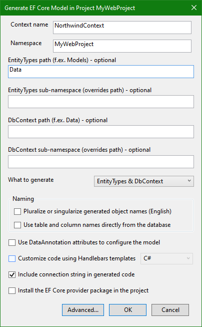Close the Generate EF Core Model dialog

point(194,8)
